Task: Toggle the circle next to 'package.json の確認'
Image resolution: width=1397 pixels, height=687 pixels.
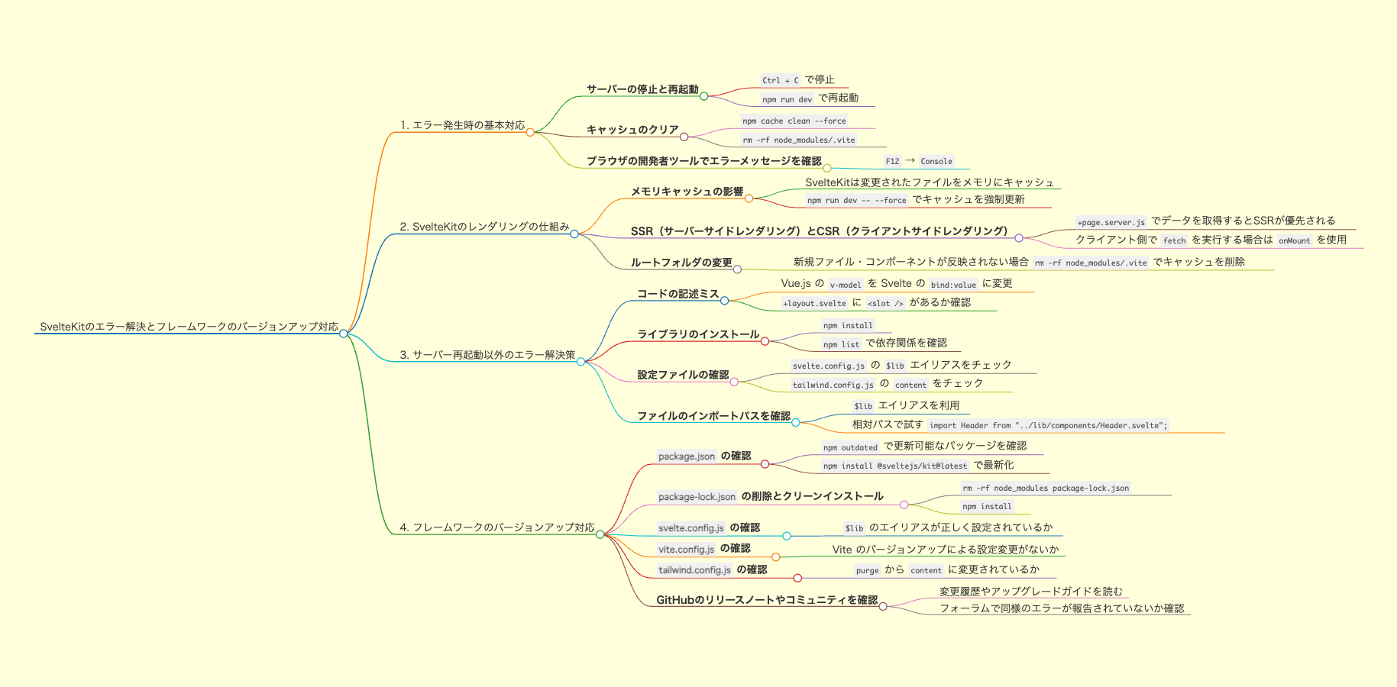Action: point(765,463)
